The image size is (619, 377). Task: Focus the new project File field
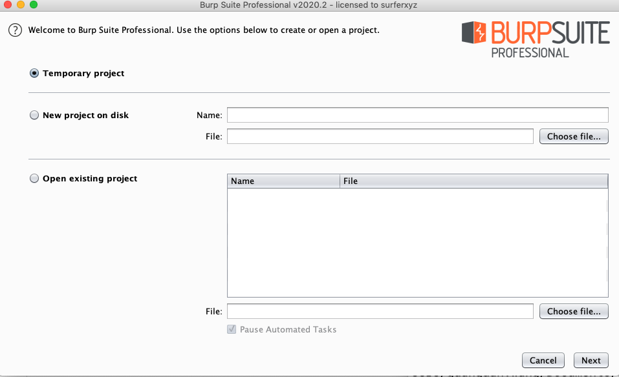click(380, 136)
